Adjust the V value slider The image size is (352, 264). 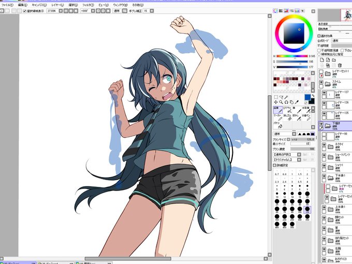(x=292, y=67)
